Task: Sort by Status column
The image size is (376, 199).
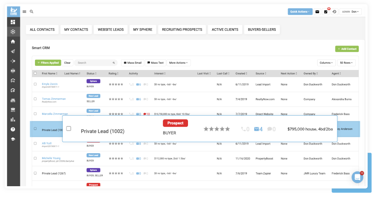Action: [92, 73]
